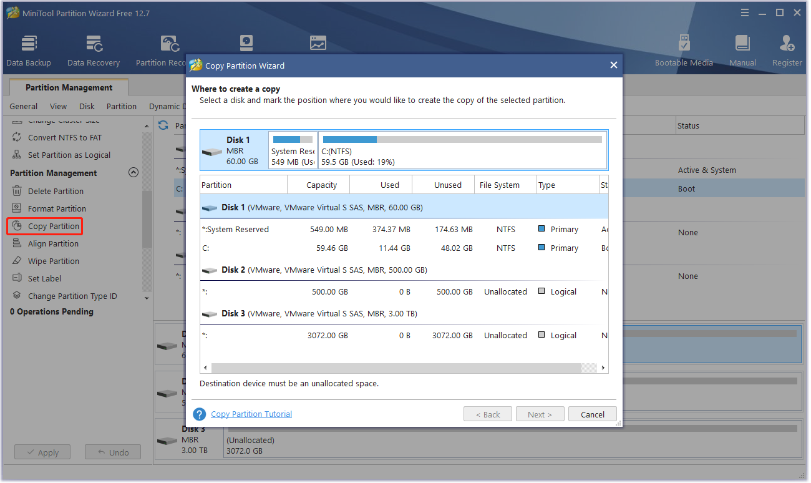811x483 pixels.
Task: Select Disk 2 header row in the wizard table
Action: tap(404, 270)
